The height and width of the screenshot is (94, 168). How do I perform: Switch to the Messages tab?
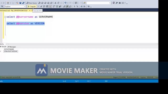point(12,47)
